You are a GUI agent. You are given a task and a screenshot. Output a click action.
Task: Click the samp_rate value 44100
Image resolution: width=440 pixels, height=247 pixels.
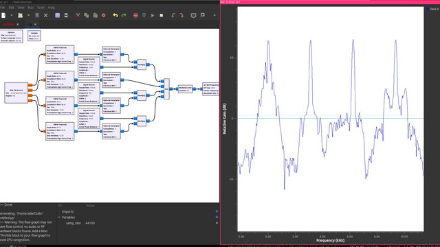coord(90,223)
